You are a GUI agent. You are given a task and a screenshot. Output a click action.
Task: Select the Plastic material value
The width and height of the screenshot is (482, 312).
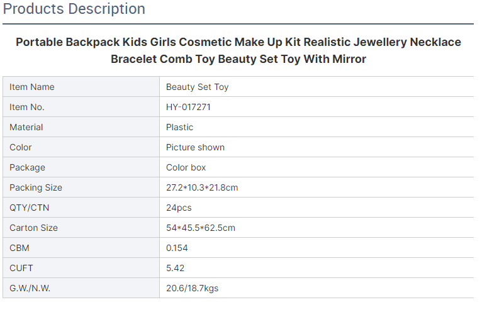pos(179,127)
